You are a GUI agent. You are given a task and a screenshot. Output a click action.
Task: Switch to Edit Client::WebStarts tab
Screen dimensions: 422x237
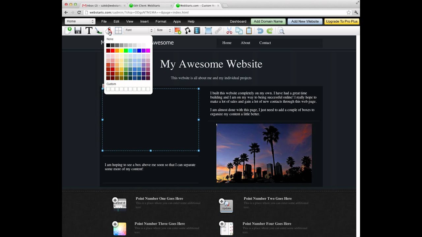pyautogui.click(x=150, y=6)
